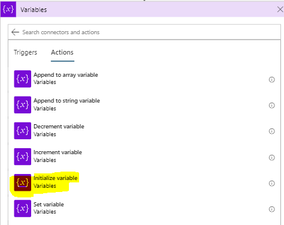The width and height of the screenshot is (284, 225).
Task: Select Set variable action
Action: tap(49, 205)
